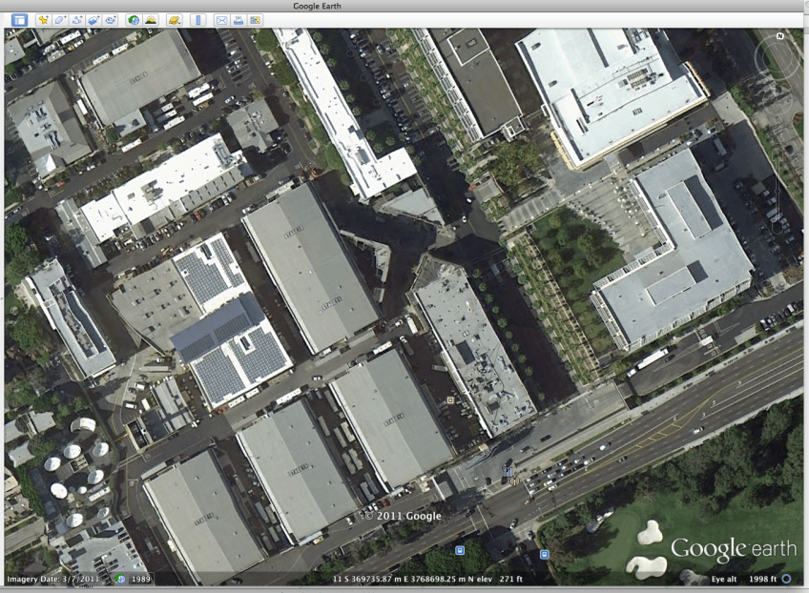This screenshot has width=809, height=593.
Task: Record a tour using toolbar icon
Action: pos(110,20)
